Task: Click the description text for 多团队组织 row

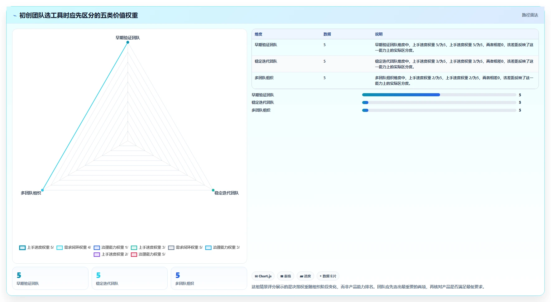Action: 454,80
